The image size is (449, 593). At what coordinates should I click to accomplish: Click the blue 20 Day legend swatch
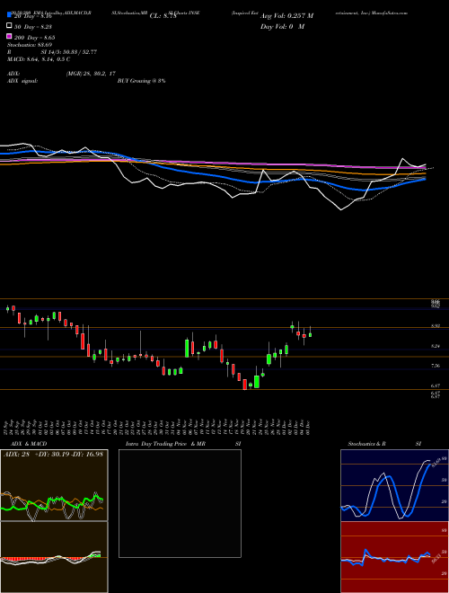pyautogui.click(x=9, y=14)
